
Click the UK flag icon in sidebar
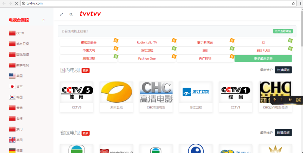[12, 140]
